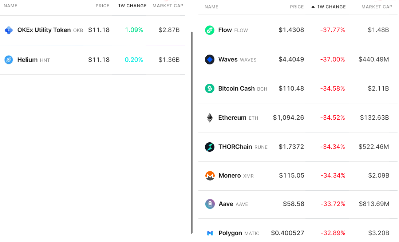Click the Ethereum diamond icon
The image size is (399, 242).
(210, 118)
